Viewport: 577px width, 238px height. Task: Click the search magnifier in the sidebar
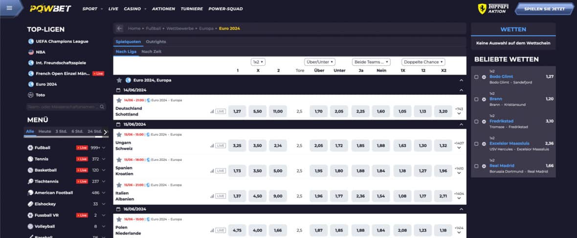(x=102, y=107)
